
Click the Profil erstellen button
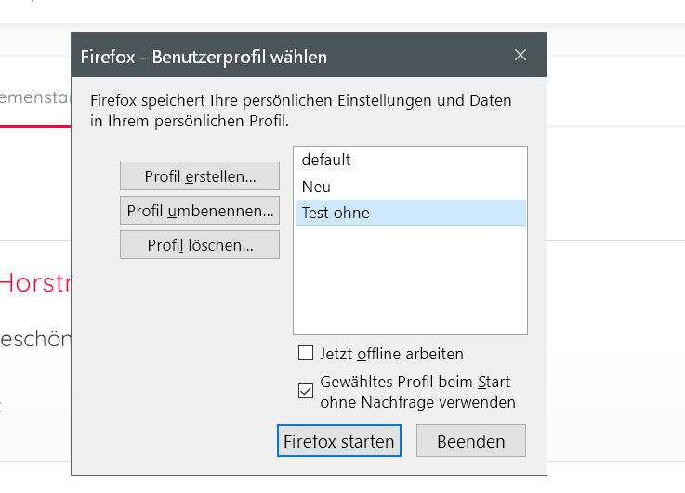coord(200,176)
